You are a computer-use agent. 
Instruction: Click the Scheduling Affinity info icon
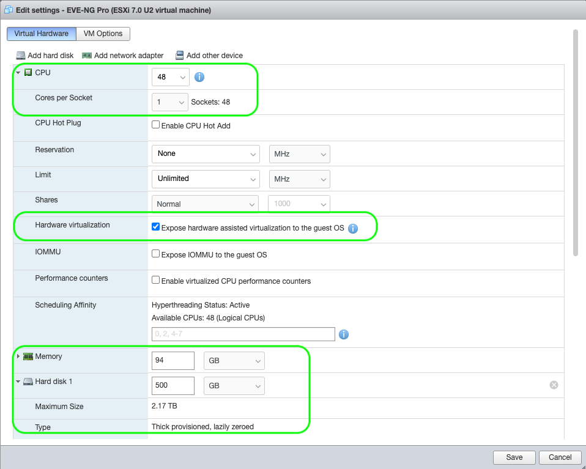[343, 334]
